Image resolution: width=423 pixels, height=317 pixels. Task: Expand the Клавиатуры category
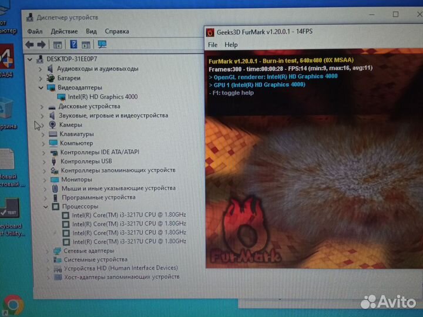(43, 134)
